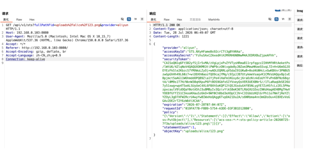Viewport: 322px width, 158px height.
Task: Select the request 美化 tab
Action: click(x=5, y=19)
